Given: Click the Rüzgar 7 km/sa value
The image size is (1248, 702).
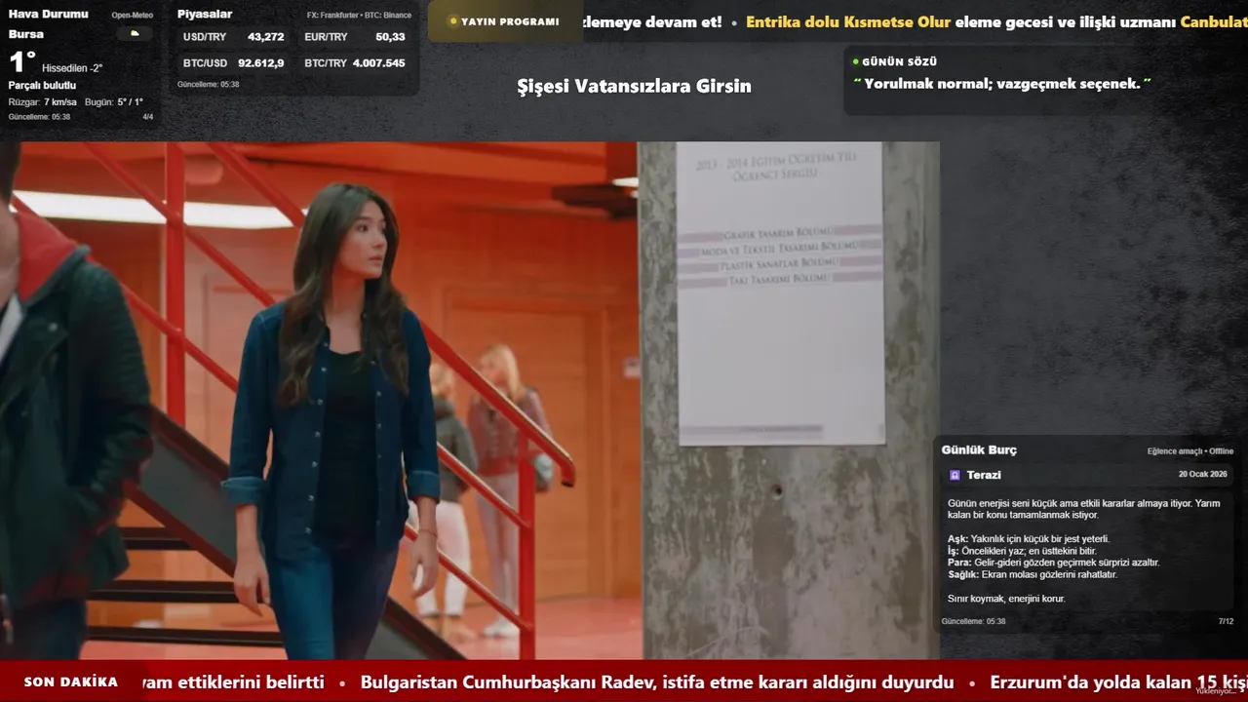Looking at the screenshot, I should tap(43, 102).
